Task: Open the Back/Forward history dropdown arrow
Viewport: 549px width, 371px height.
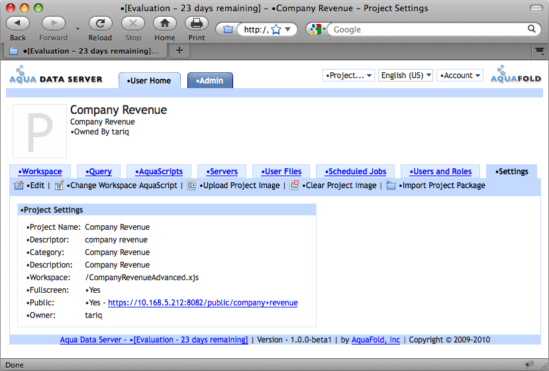Action: (x=77, y=29)
